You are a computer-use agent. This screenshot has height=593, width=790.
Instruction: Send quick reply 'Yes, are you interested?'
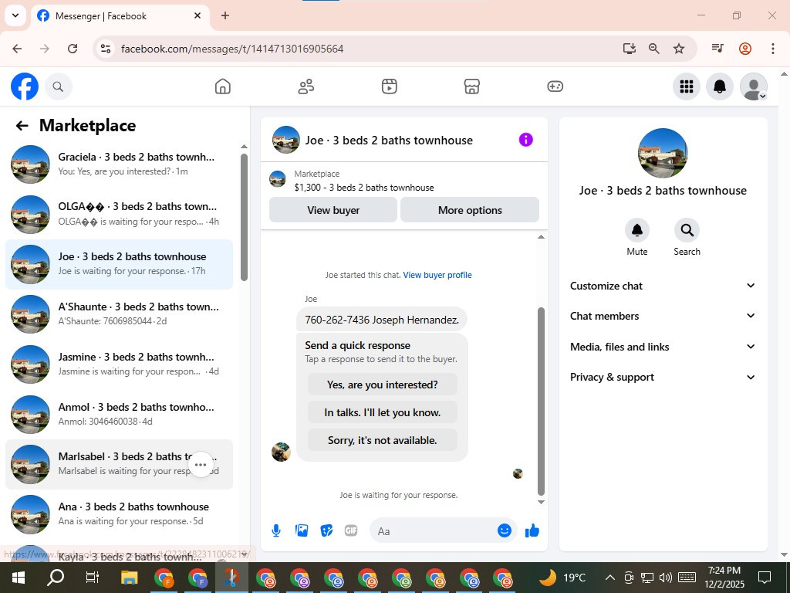(383, 385)
